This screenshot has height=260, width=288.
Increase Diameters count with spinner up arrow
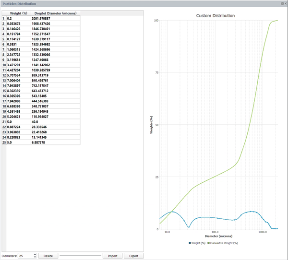[35, 254]
